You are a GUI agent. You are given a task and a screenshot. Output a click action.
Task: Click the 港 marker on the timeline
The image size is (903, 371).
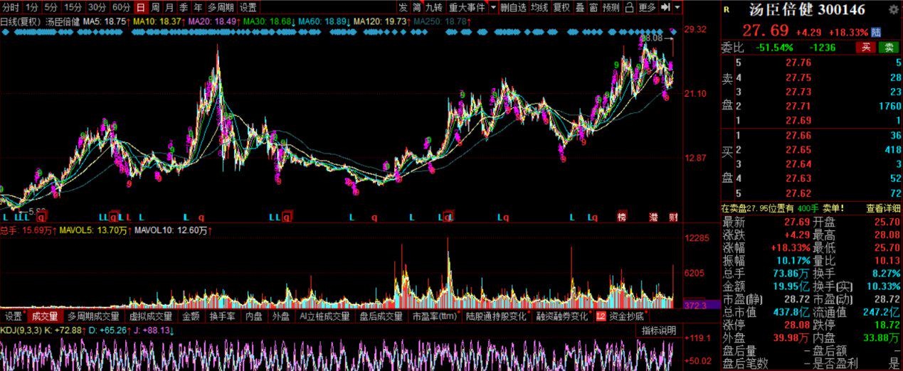click(653, 217)
